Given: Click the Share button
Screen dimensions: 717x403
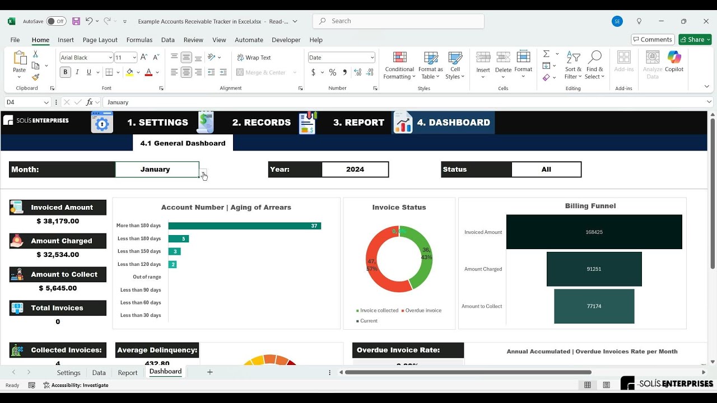Looking at the screenshot, I should [695, 39].
